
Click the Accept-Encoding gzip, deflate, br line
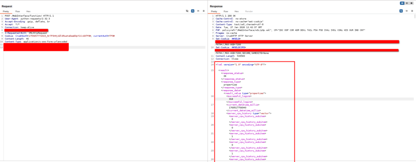pos(27,22)
